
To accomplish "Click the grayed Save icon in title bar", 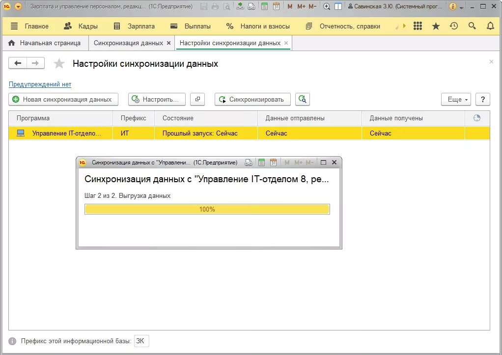I will click(x=204, y=6).
